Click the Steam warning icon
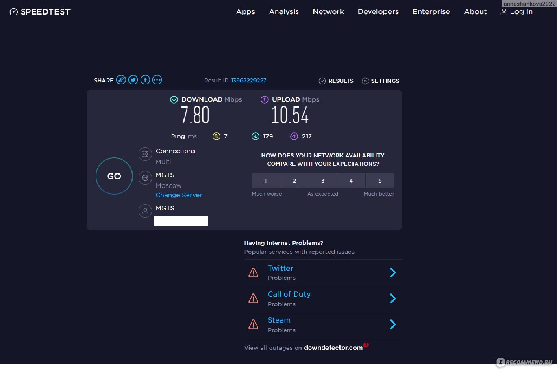The height and width of the screenshot is (371, 557). [x=253, y=325]
